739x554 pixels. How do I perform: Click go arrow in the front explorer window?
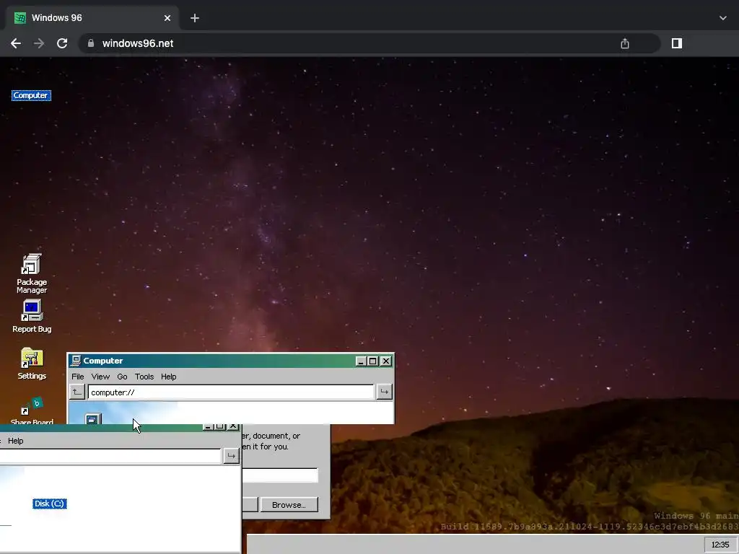click(x=231, y=456)
